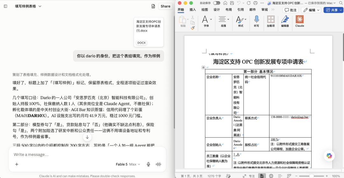Image resolution: width=344 pixels, height=178 pixels.
Task: Save the document with the floppy disk icon
Action: 232,3
